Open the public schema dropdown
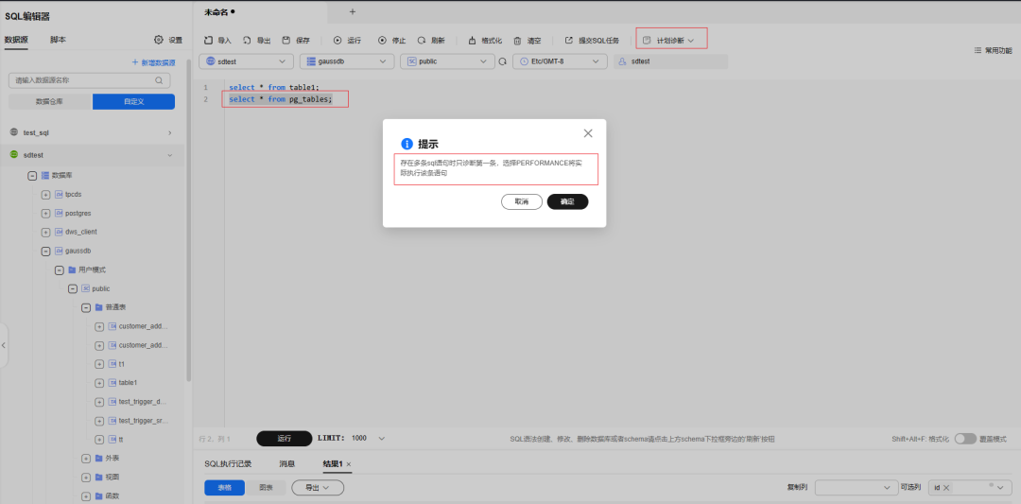The width and height of the screenshot is (1021, 504). tap(447, 61)
